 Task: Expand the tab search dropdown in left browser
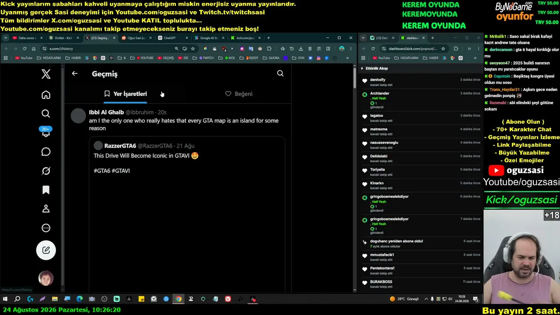(x=6, y=38)
